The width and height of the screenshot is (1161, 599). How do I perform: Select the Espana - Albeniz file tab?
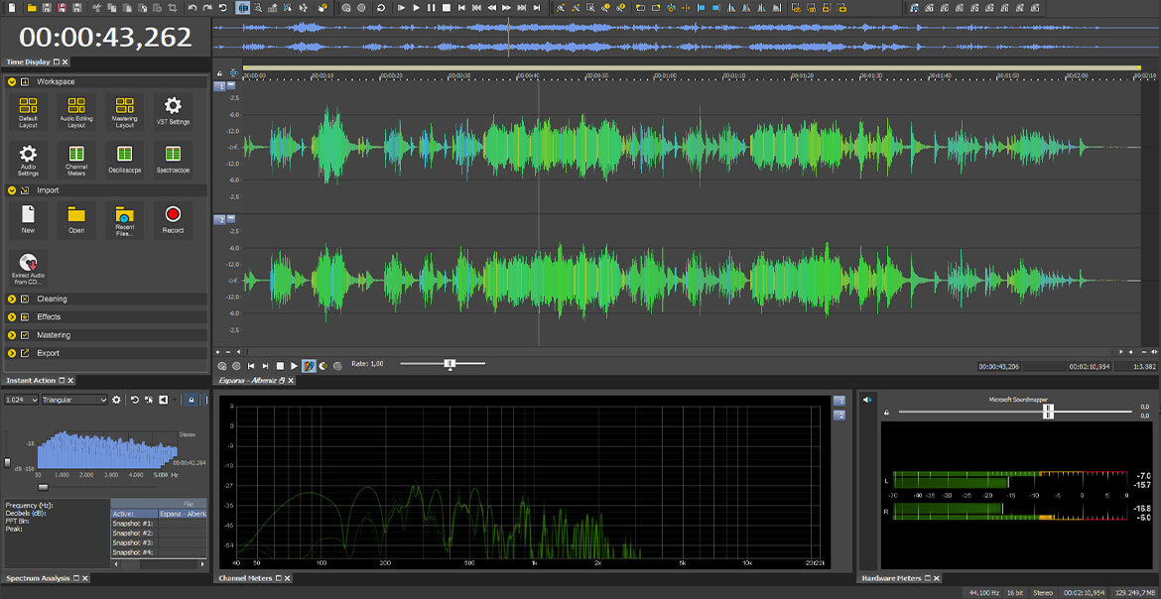pos(249,381)
